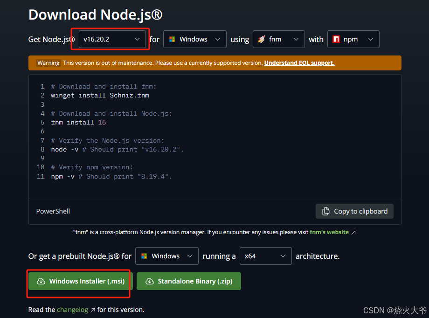Click the '# Verify the Node.js version:' comment
Screen dimensions: 429x318
coord(108,141)
